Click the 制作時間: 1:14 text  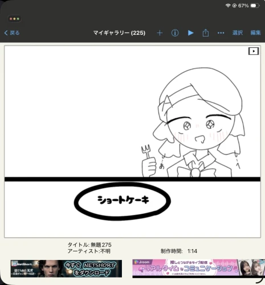click(x=179, y=251)
